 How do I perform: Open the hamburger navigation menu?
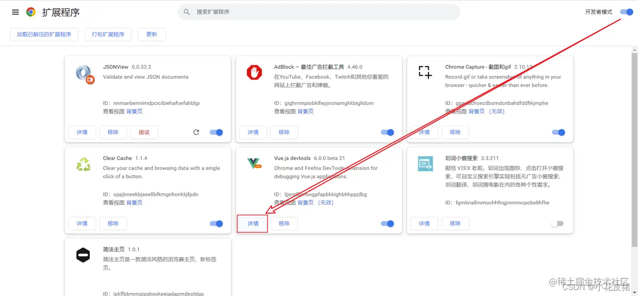point(15,12)
